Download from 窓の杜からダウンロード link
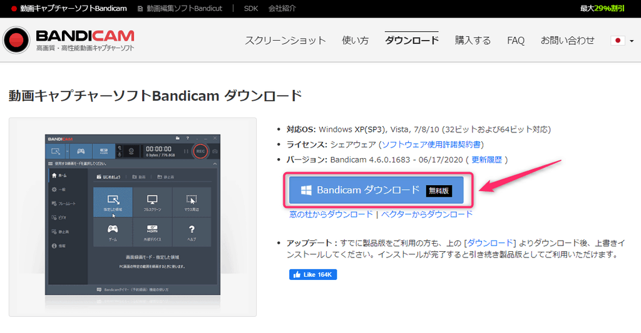 tap(331, 214)
